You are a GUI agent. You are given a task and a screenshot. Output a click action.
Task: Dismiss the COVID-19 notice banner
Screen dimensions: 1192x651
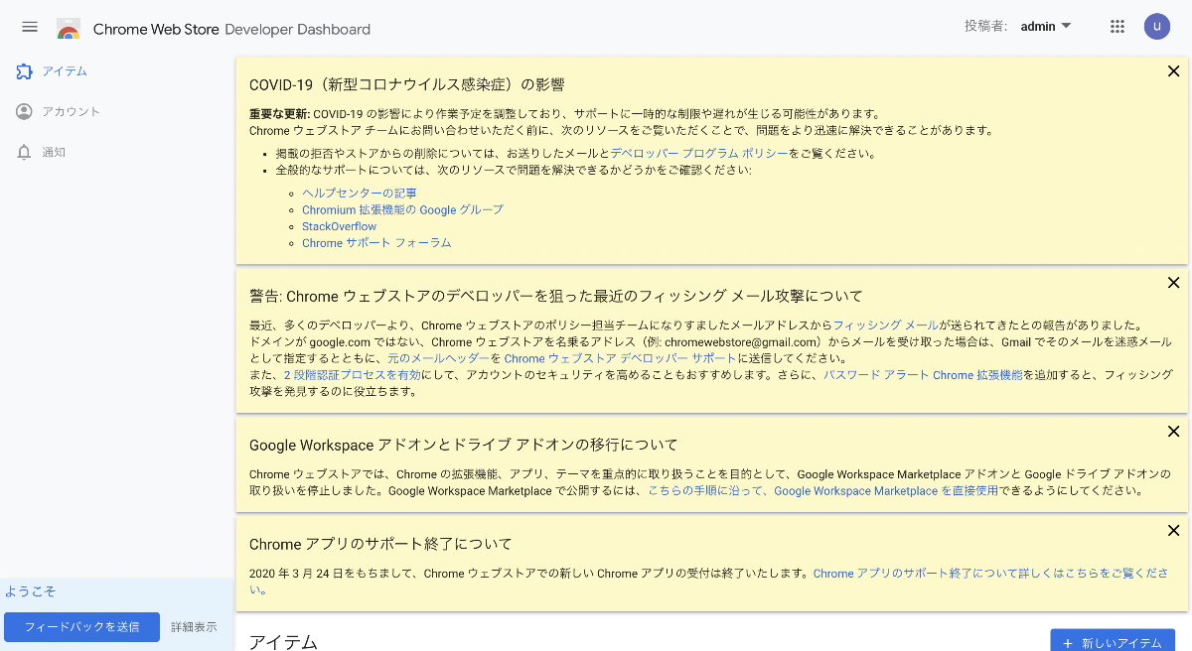click(1173, 71)
